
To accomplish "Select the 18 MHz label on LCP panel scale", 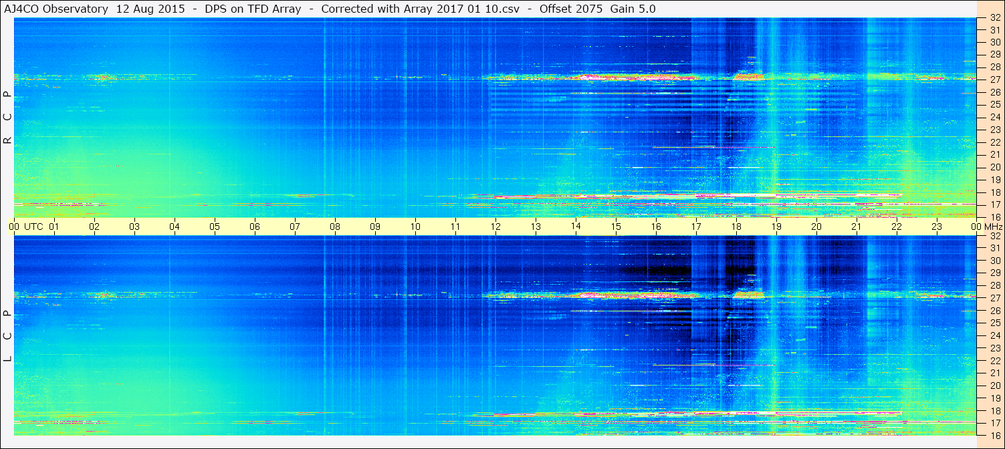I will click(x=995, y=410).
